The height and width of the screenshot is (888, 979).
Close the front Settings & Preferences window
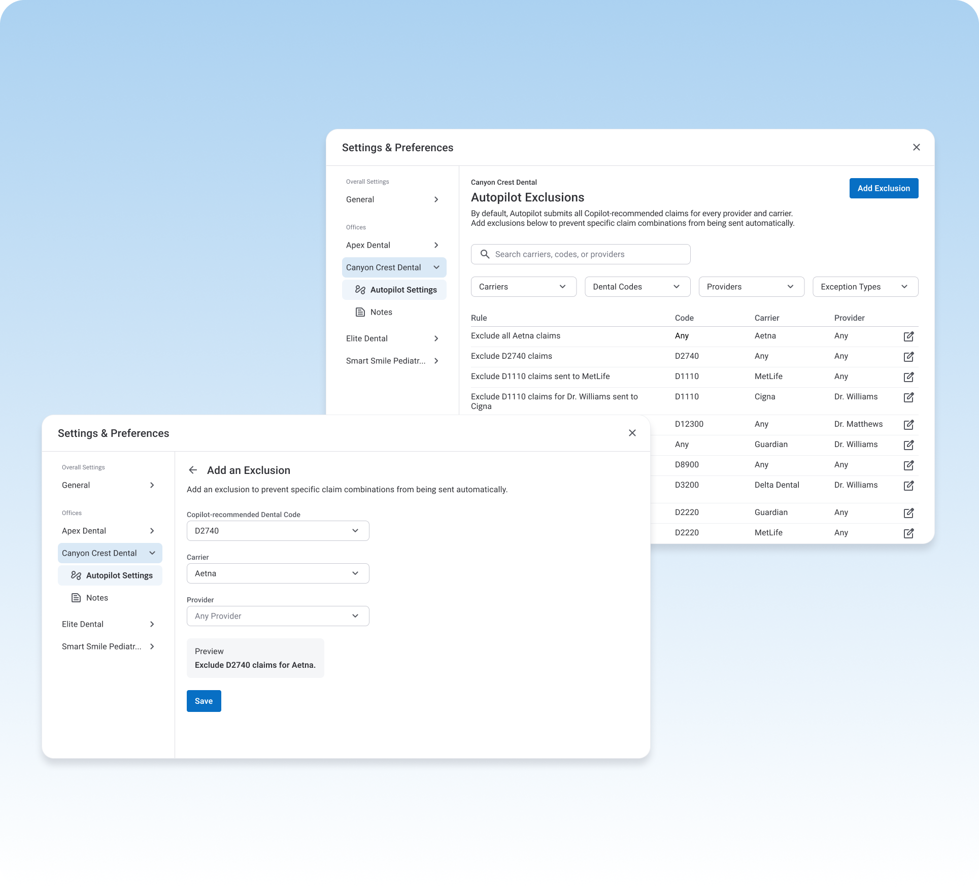632,433
